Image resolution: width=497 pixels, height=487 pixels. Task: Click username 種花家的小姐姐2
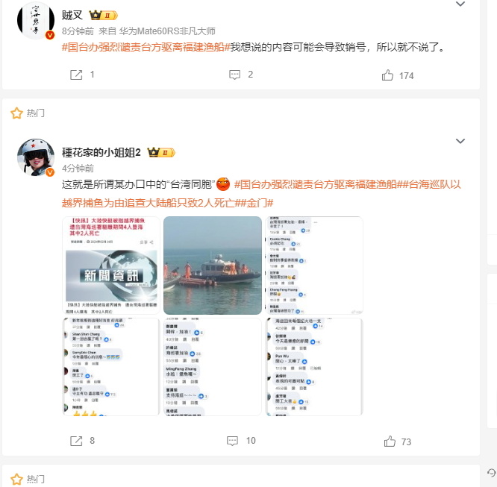tap(101, 152)
